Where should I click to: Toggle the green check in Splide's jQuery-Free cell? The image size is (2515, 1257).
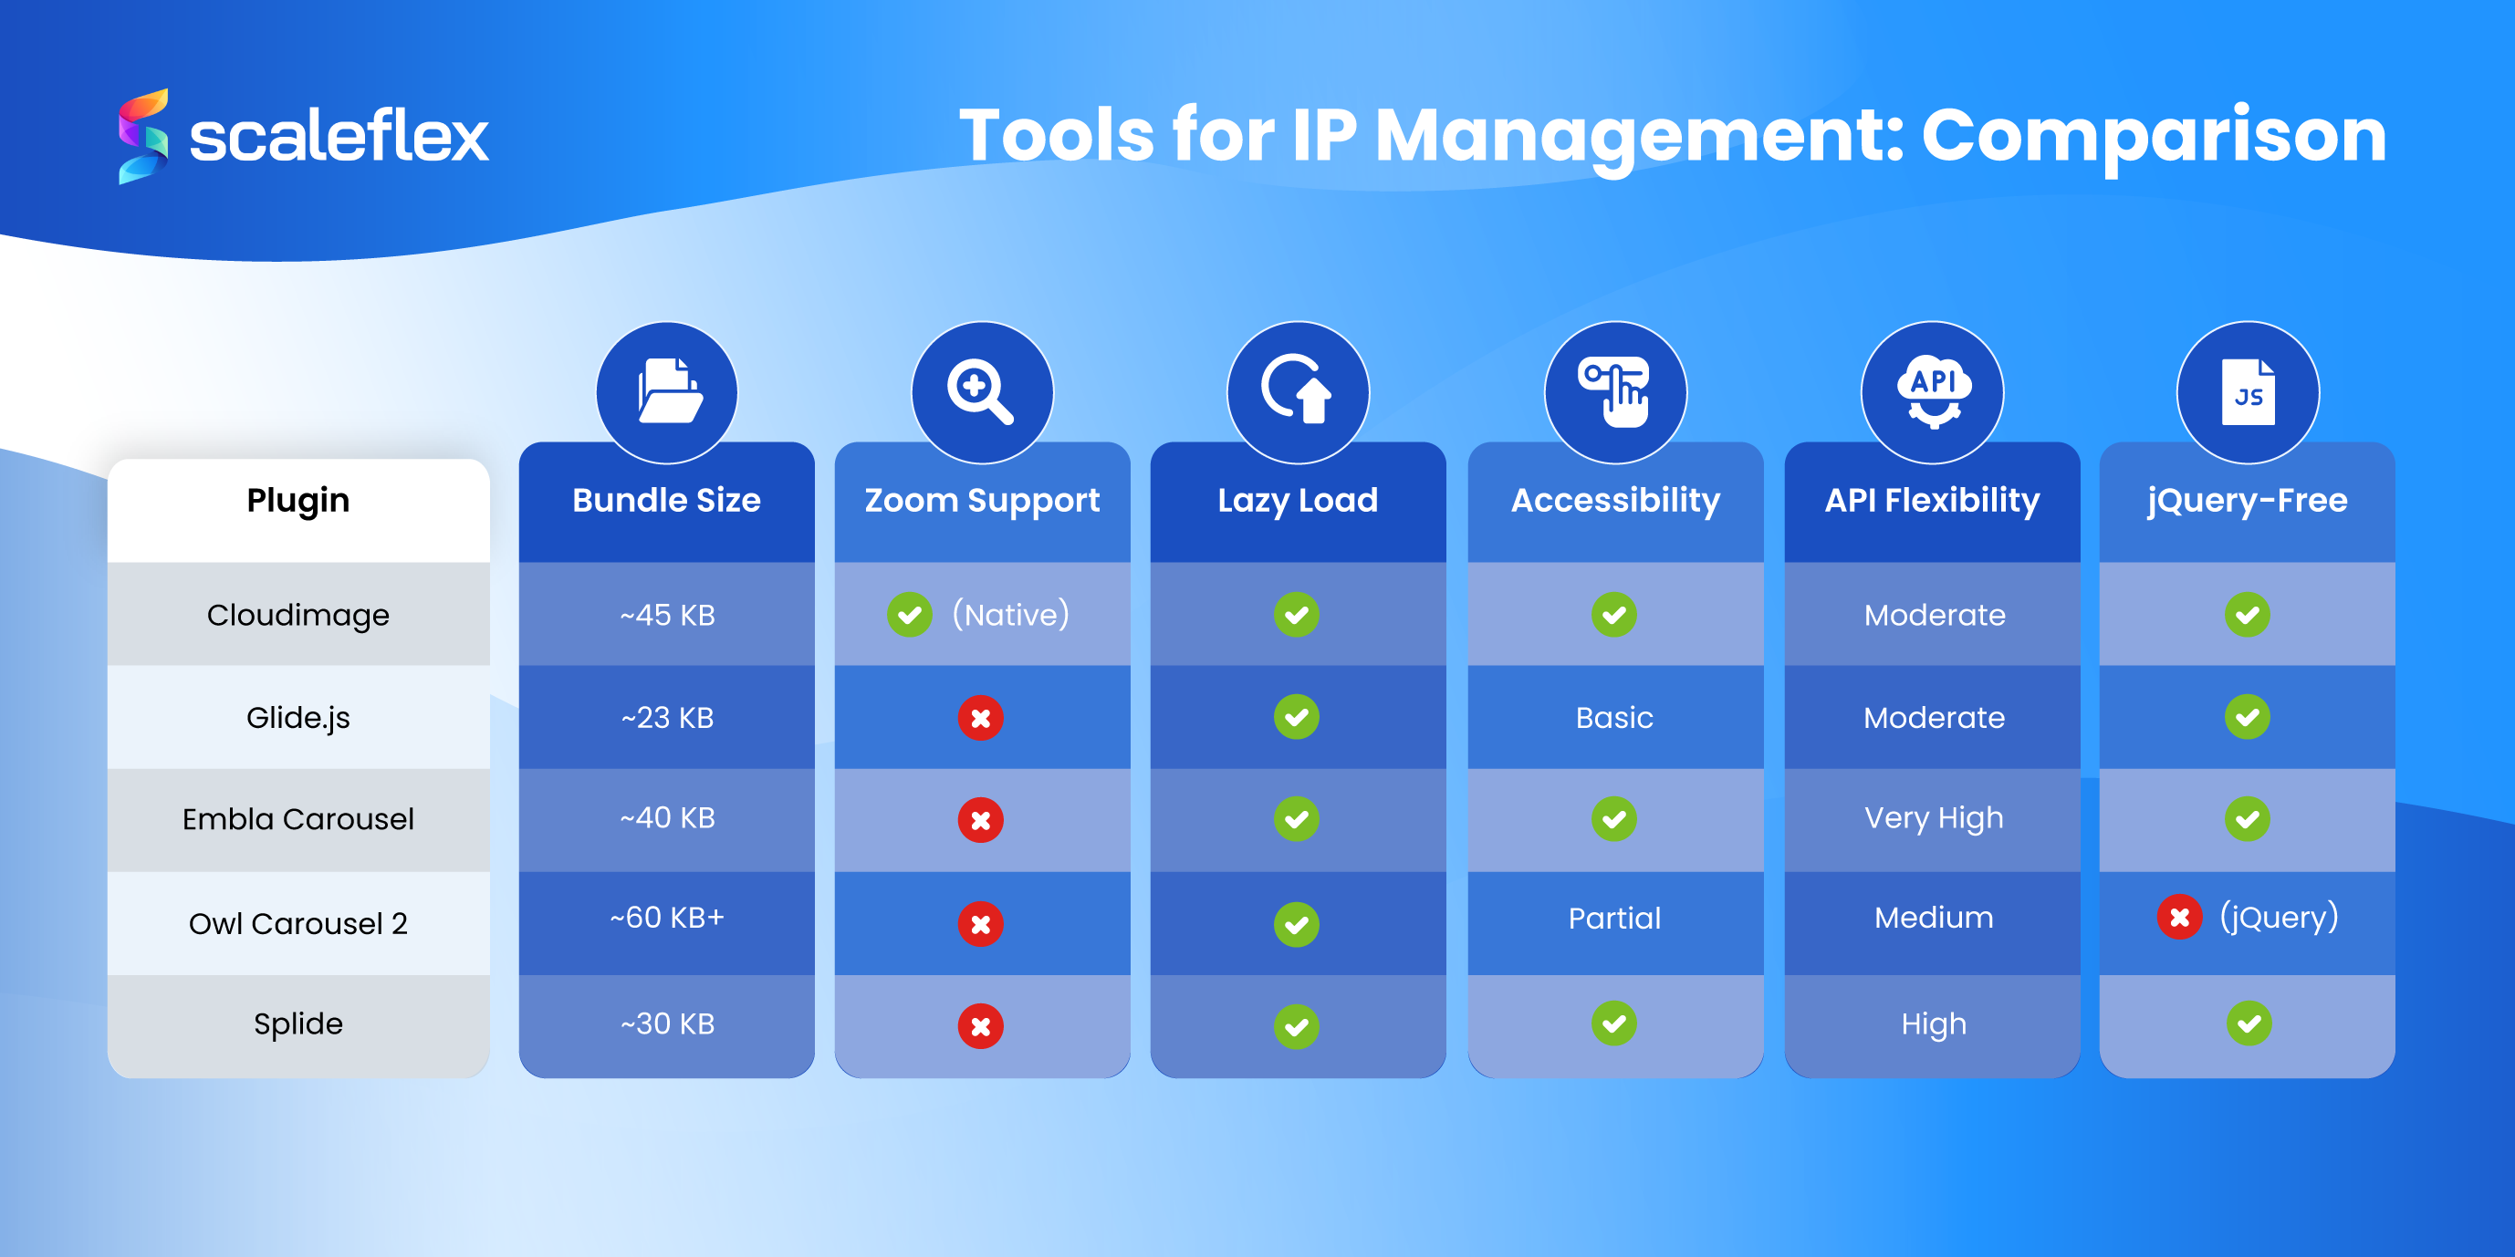[x=2247, y=1024]
